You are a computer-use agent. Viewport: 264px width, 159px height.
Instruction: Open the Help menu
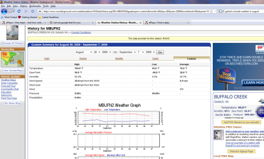tap(53, 6)
